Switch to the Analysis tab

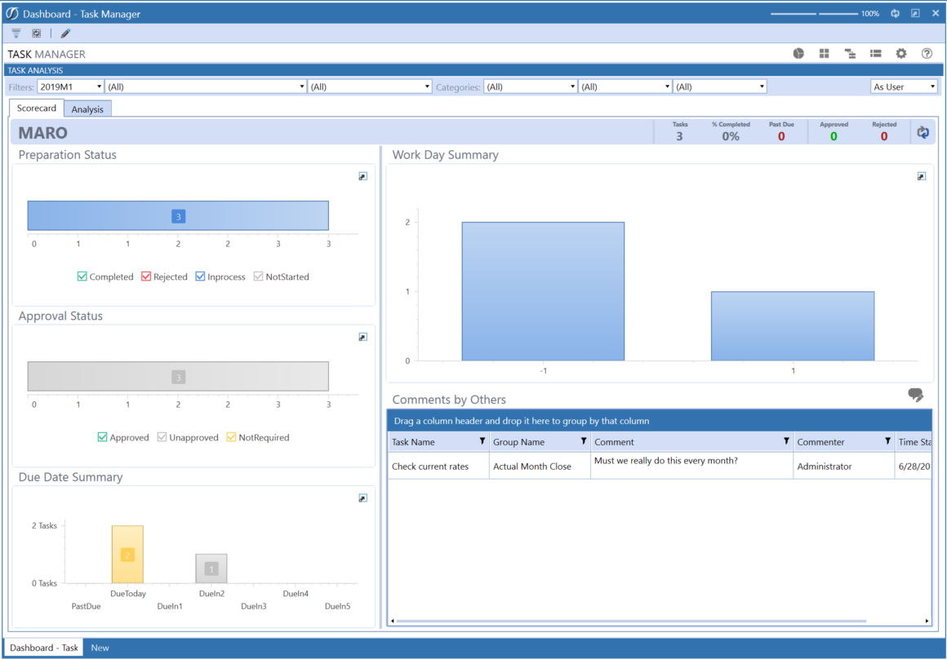tap(87, 108)
